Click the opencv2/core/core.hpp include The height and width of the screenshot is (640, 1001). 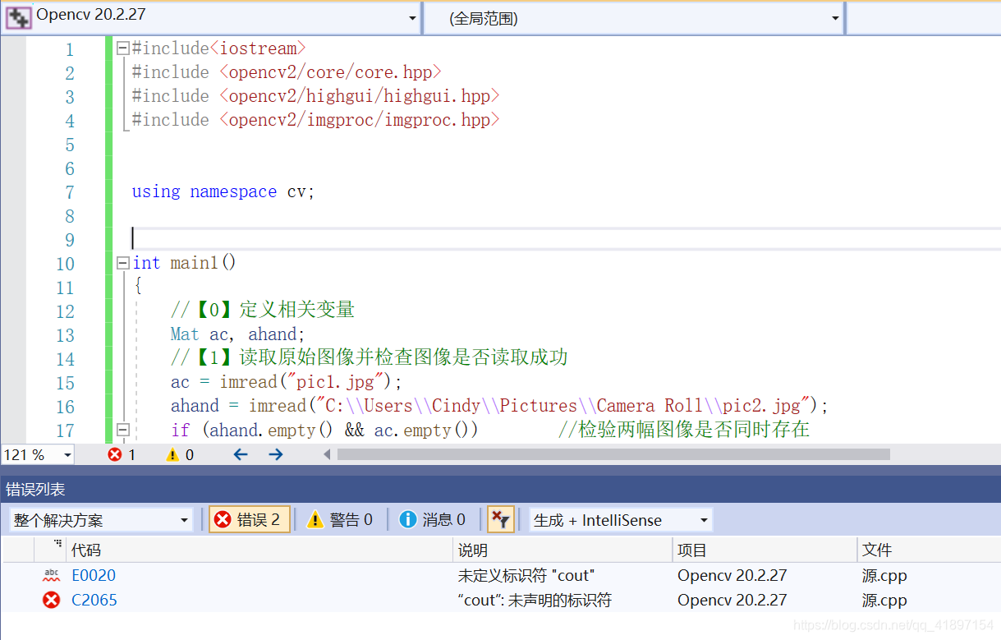point(330,72)
